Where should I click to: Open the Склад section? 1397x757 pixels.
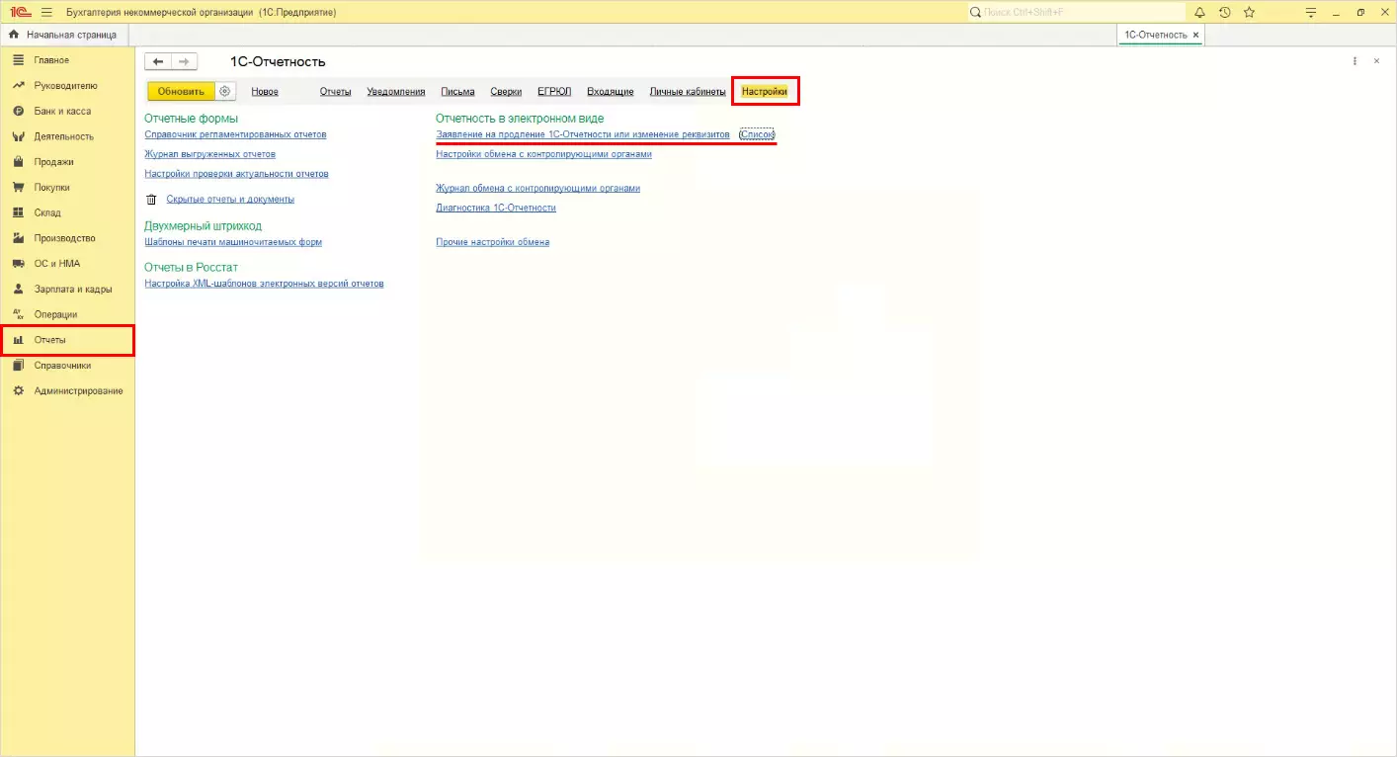[67, 212]
